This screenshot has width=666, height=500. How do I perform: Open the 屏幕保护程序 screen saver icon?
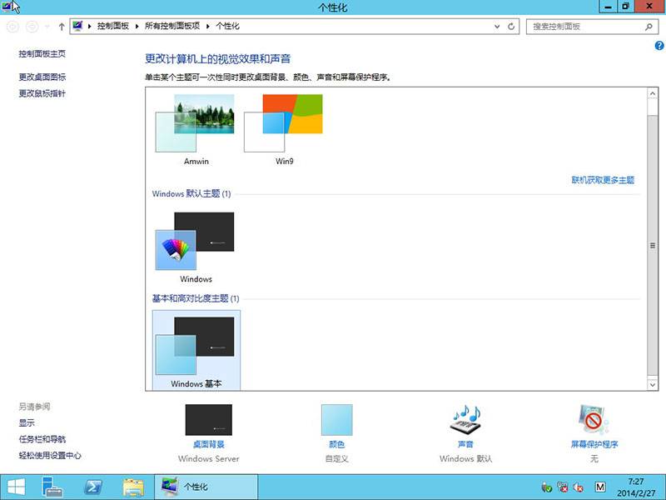(594, 420)
